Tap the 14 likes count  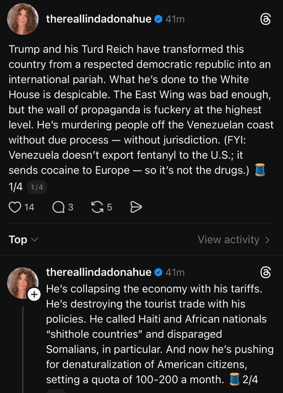click(29, 207)
